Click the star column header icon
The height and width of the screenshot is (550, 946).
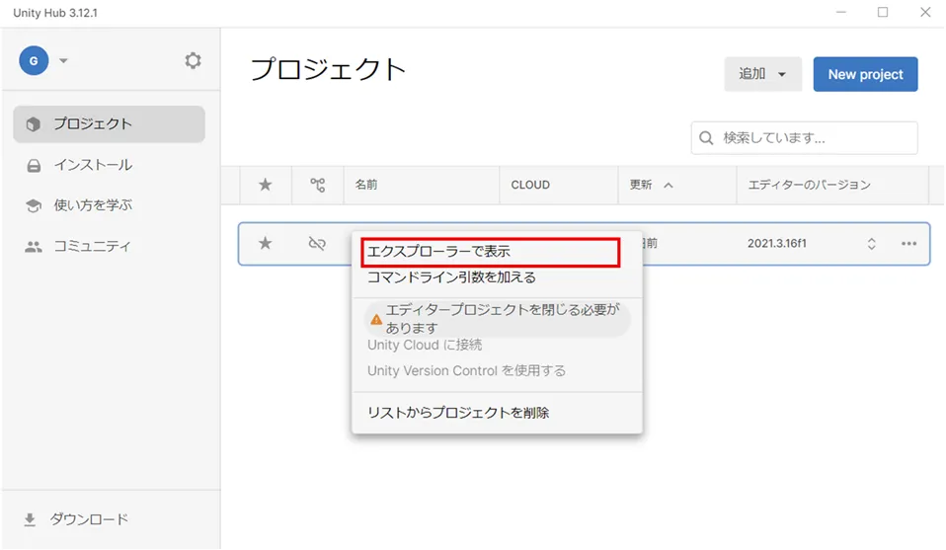[265, 185]
